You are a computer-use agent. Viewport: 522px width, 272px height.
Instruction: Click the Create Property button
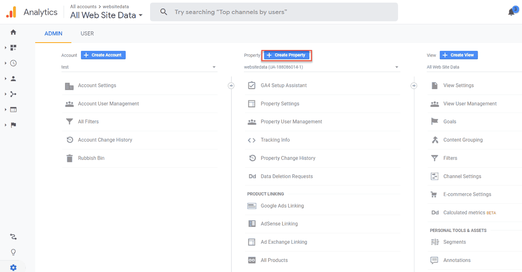[x=287, y=55]
